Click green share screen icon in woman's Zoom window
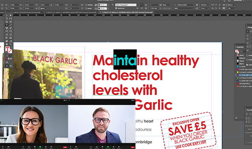Screen dimensions: 252x149 (x=40, y=147)
